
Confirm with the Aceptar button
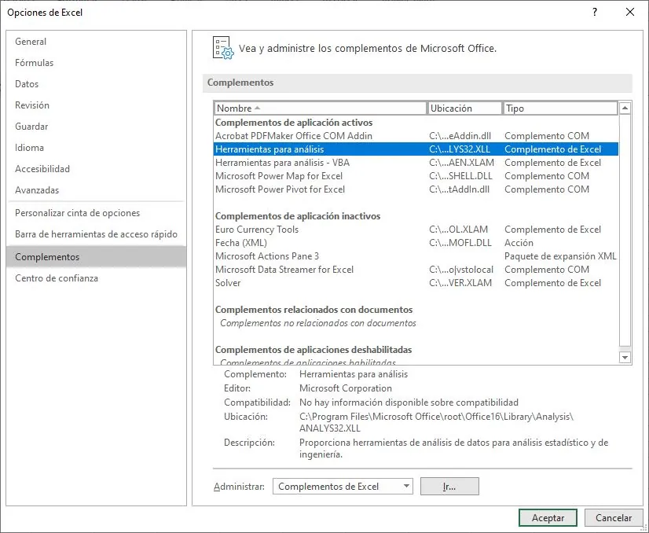548,518
